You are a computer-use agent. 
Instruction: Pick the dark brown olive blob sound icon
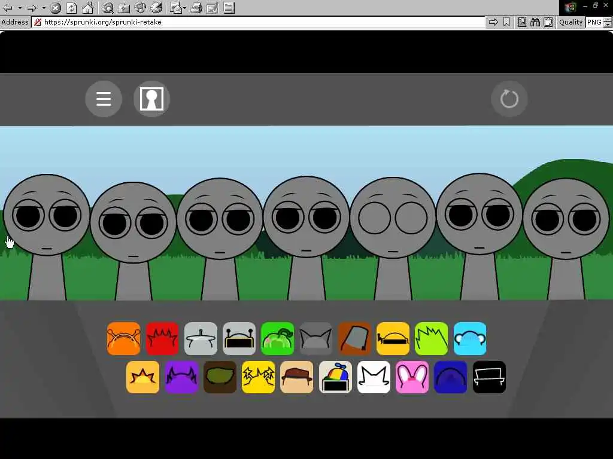click(x=220, y=377)
